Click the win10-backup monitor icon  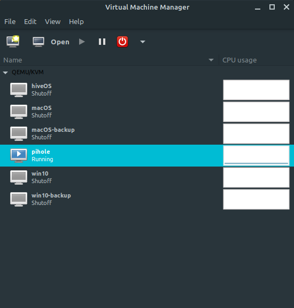tap(19, 200)
